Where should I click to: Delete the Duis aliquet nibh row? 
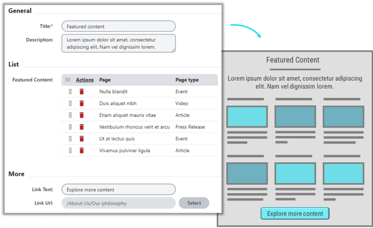coord(82,104)
